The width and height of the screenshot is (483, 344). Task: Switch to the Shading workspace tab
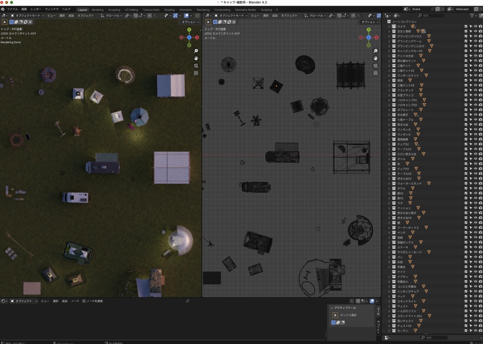click(169, 9)
